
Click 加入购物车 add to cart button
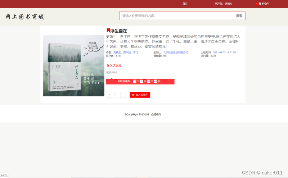tap(140, 95)
